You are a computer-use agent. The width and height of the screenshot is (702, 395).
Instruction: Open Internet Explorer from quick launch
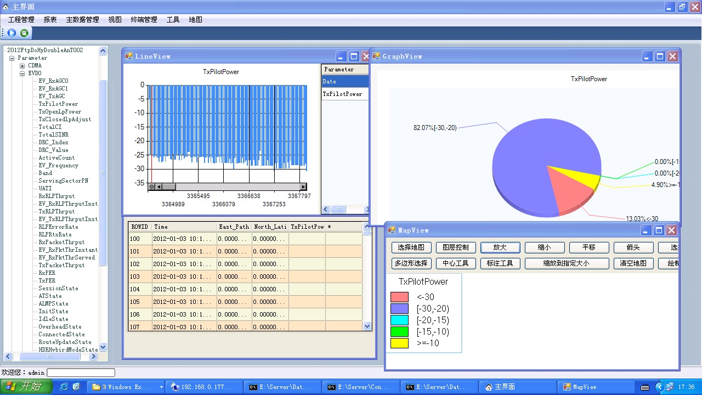coord(64,387)
